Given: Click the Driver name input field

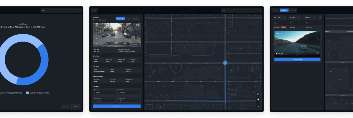Looking at the screenshot, I should pyautogui.click(x=105, y=93).
